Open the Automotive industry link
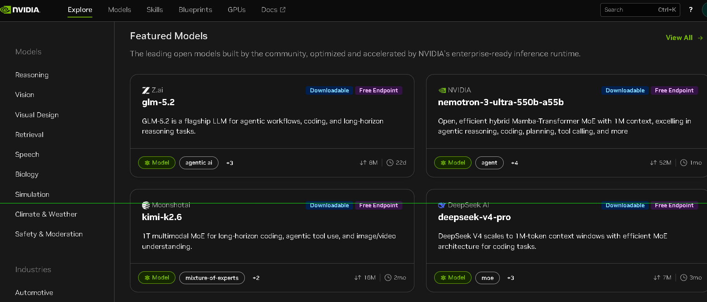 (34, 293)
